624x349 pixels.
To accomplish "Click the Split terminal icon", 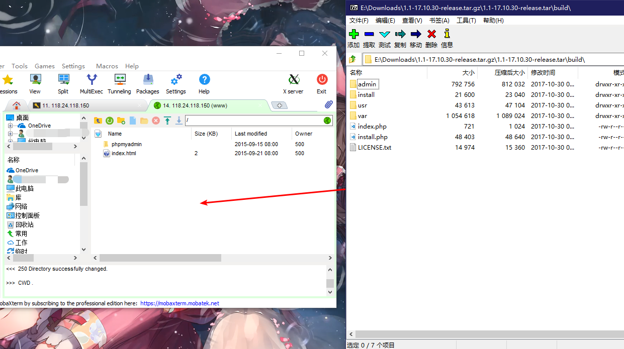I will coord(63,83).
